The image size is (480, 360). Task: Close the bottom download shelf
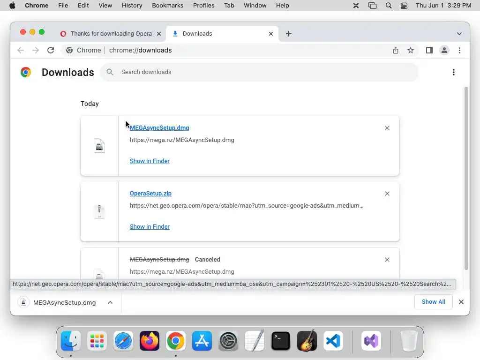[461, 302]
